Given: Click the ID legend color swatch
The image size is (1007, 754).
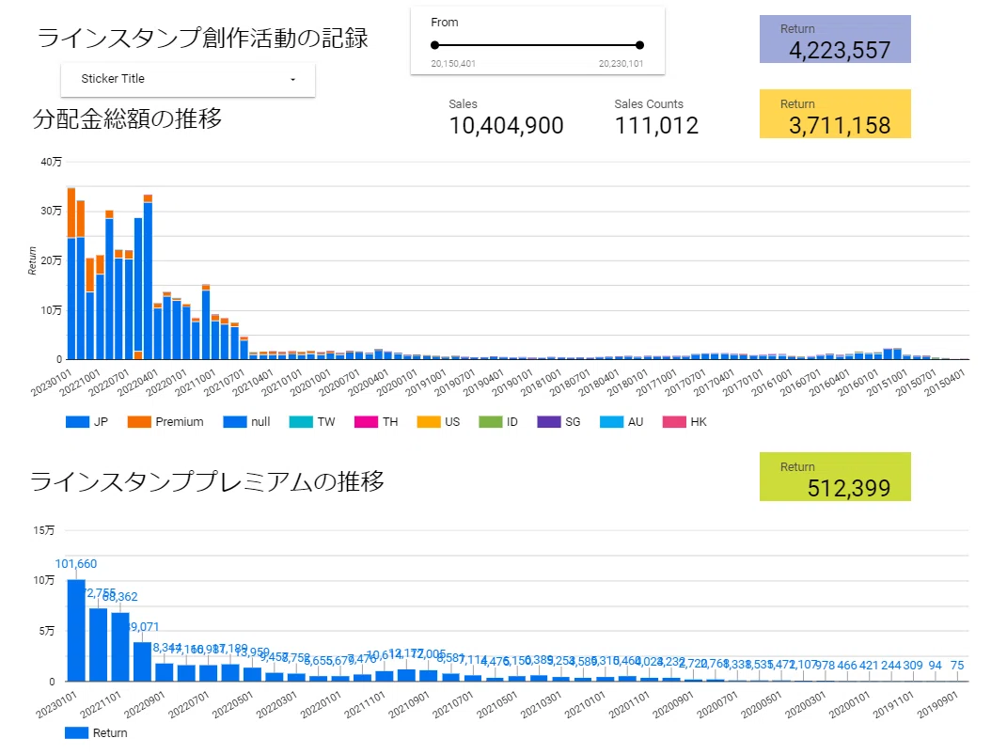Looking at the screenshot, I should point(491,422).
